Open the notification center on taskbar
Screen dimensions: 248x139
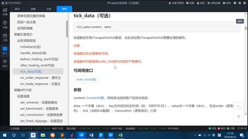coord(241,135)
